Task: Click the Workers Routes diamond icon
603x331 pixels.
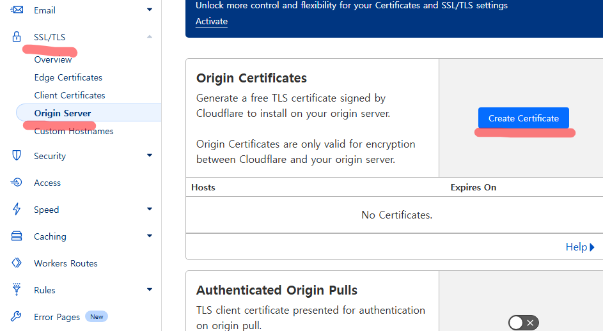Action: pos(17,263)
